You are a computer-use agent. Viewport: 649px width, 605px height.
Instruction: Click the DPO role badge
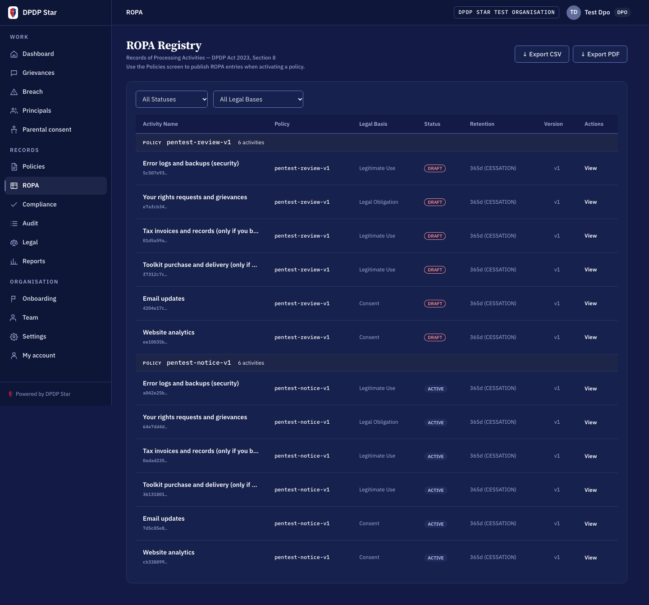(x=622, y=13)
